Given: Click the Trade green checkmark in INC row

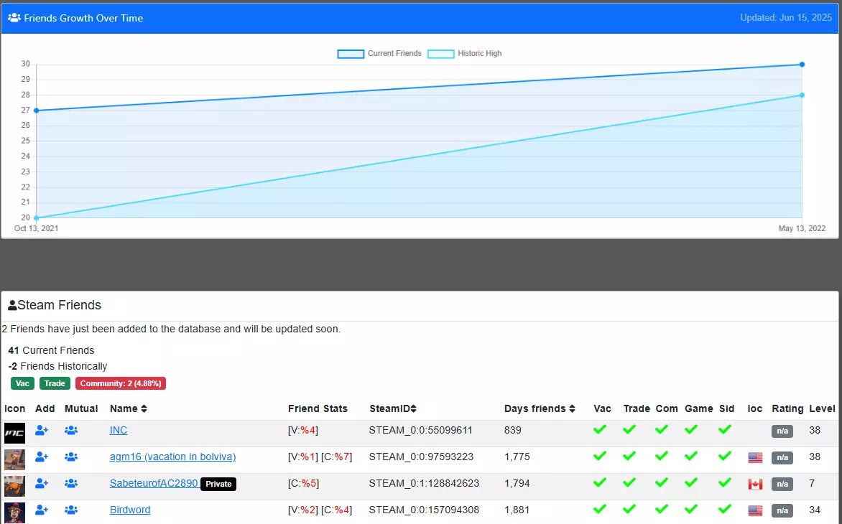Looking at the screenshot, I should [x=629, y=429].
